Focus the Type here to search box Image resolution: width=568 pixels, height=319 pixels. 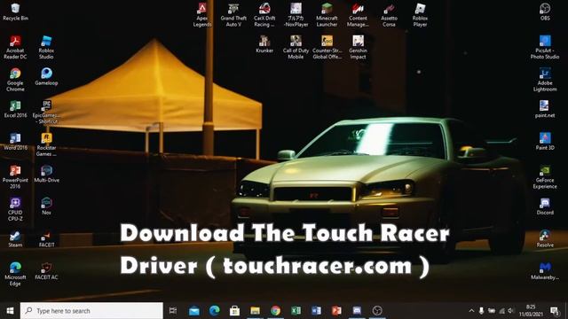pyautogui.click(x=91, y=311)
